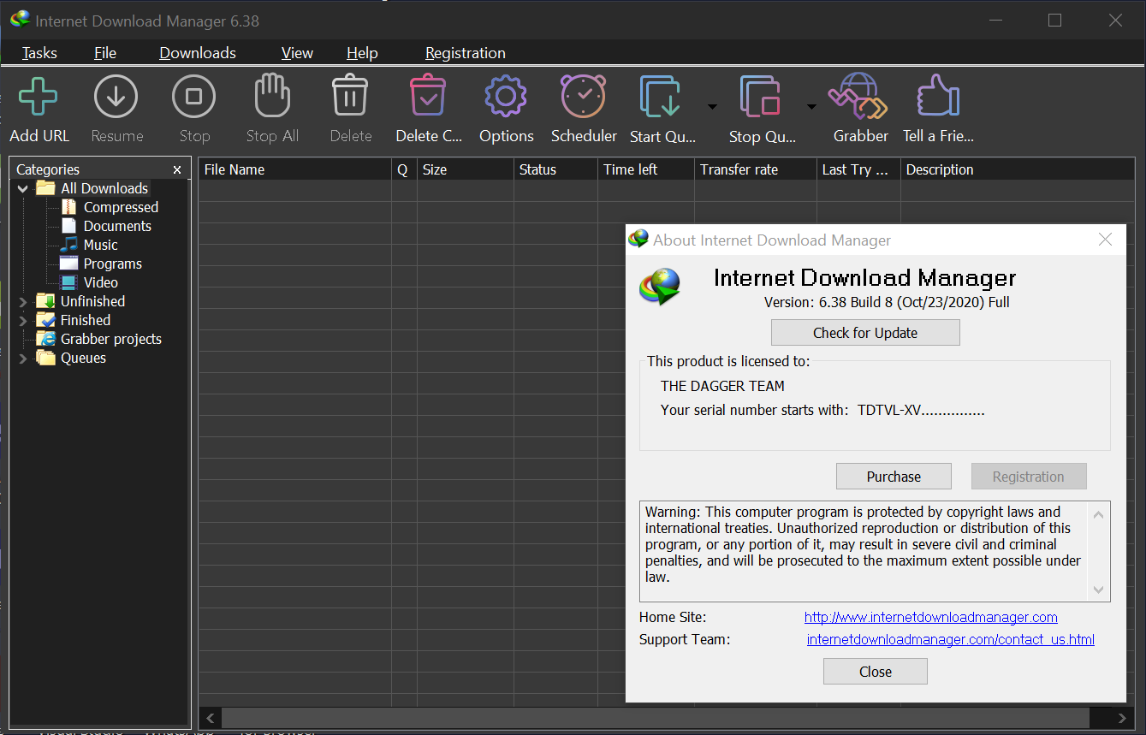This screenshot has width=1146, height=735.
Task: Sort by the Transfer rate column header
Action: tap(756, 169)
